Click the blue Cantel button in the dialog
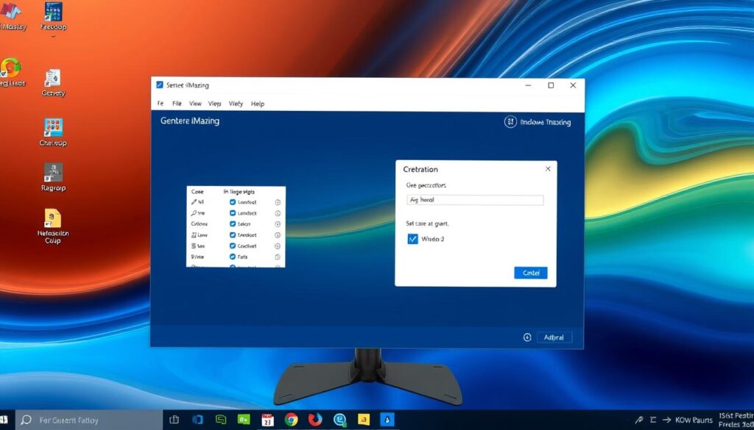This screenshot has height=430, width=754. click(531, 273)
